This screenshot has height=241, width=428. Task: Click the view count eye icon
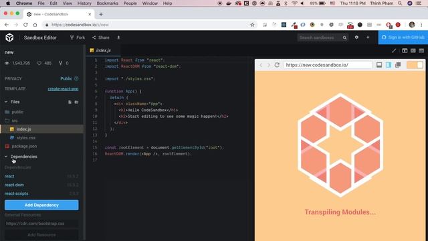(x=7, y=63)
